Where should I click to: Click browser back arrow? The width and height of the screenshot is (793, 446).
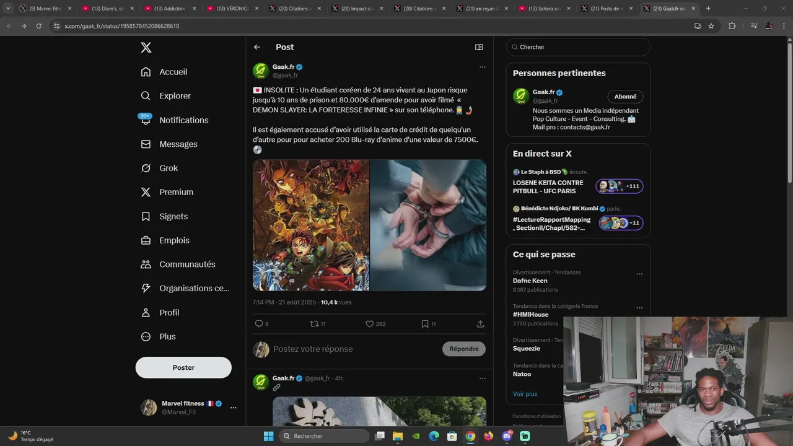[x=9, y=26]
